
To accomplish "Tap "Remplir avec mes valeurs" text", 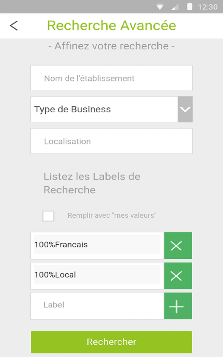I will [x=112, y=216].
